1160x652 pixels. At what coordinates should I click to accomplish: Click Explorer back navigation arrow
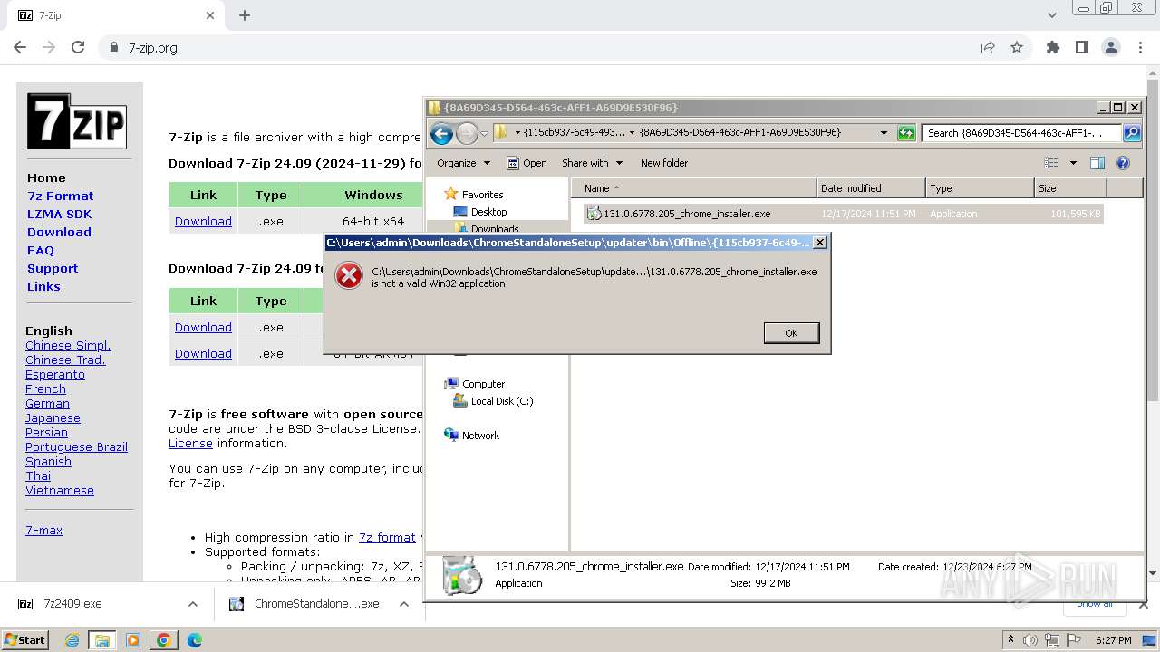pos(441,134)
